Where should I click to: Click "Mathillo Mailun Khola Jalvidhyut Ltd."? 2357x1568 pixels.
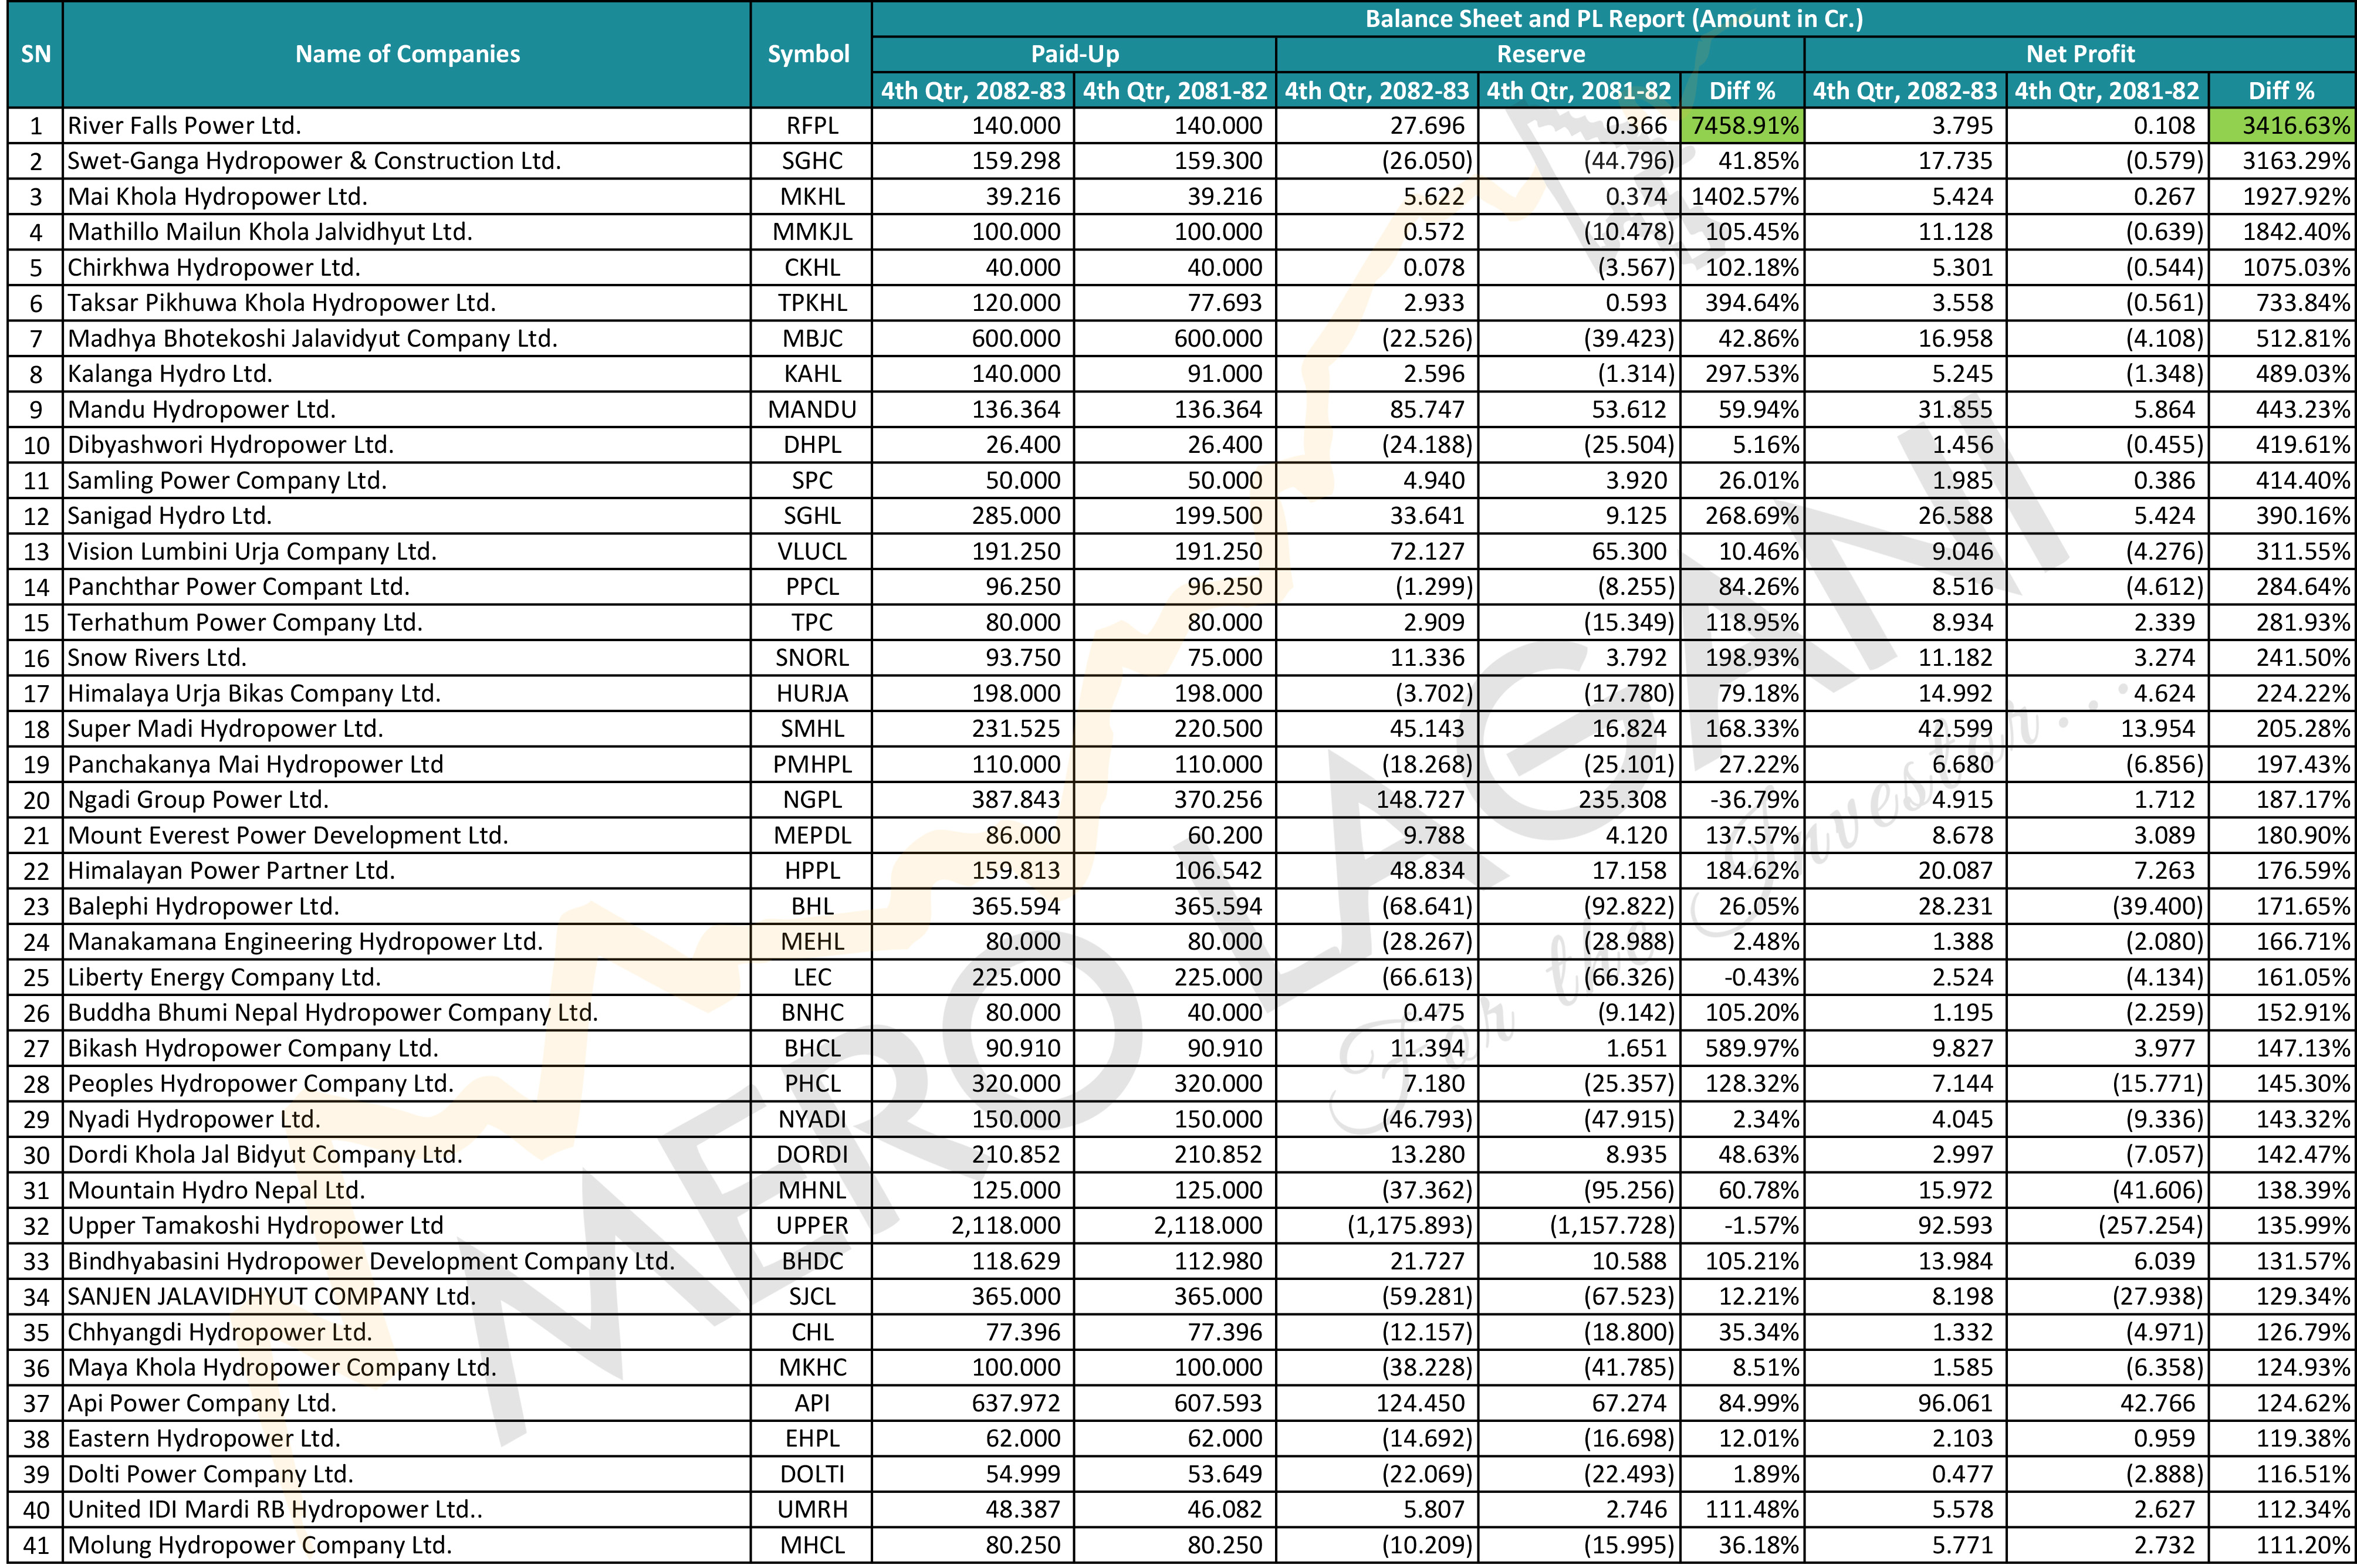pos(270,232)
